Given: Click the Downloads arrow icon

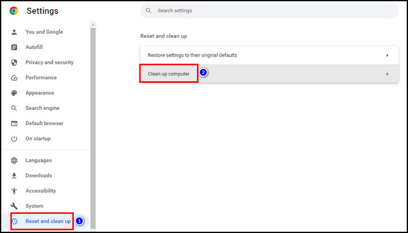Looking at the screenshot, I should pyautogui.click(x=14, y=176).
